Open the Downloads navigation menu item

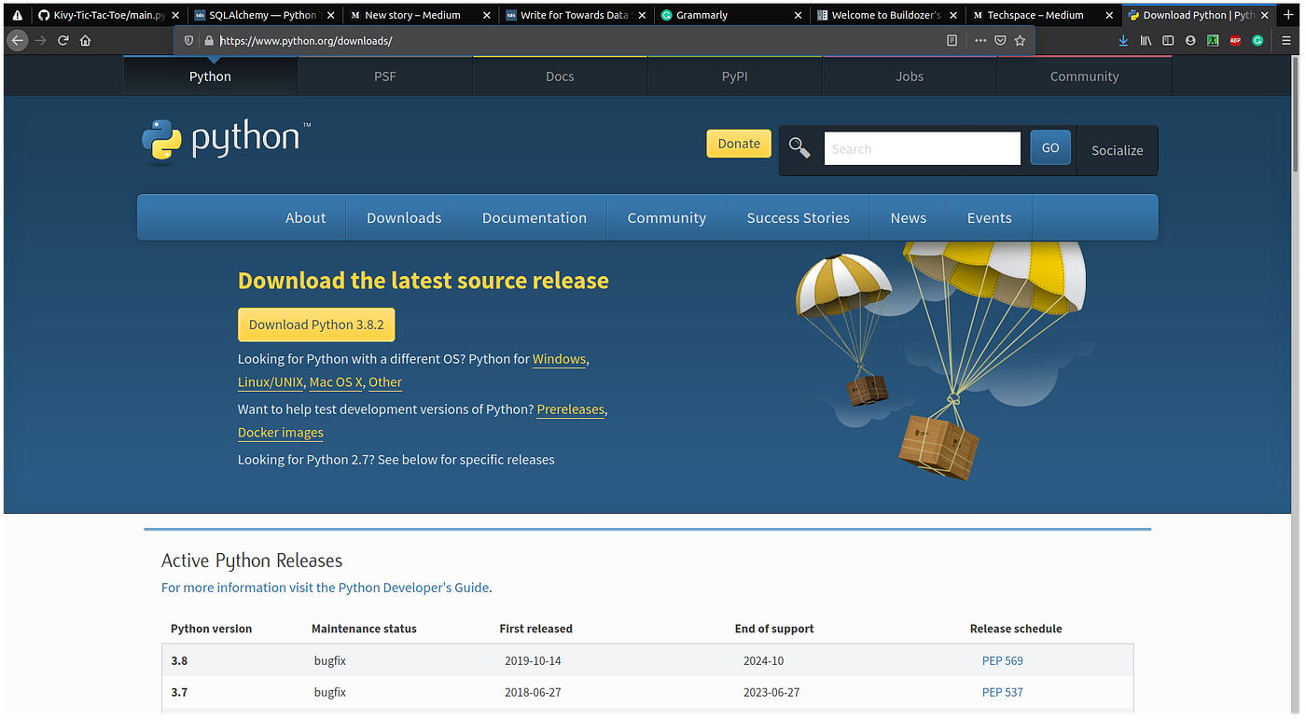[x=404, y=218]
